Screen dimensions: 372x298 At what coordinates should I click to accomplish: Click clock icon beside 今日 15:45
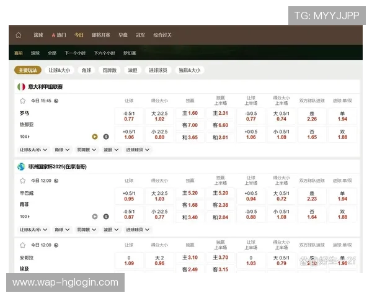(x=56, y=101)
